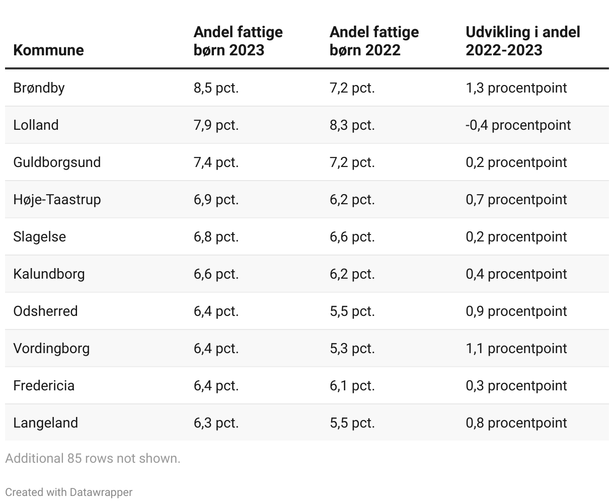Image resolution: width=614 pixels, height=504 pixels.
Task: Click the Brøndby row name
Action: [x=39, y=88]
